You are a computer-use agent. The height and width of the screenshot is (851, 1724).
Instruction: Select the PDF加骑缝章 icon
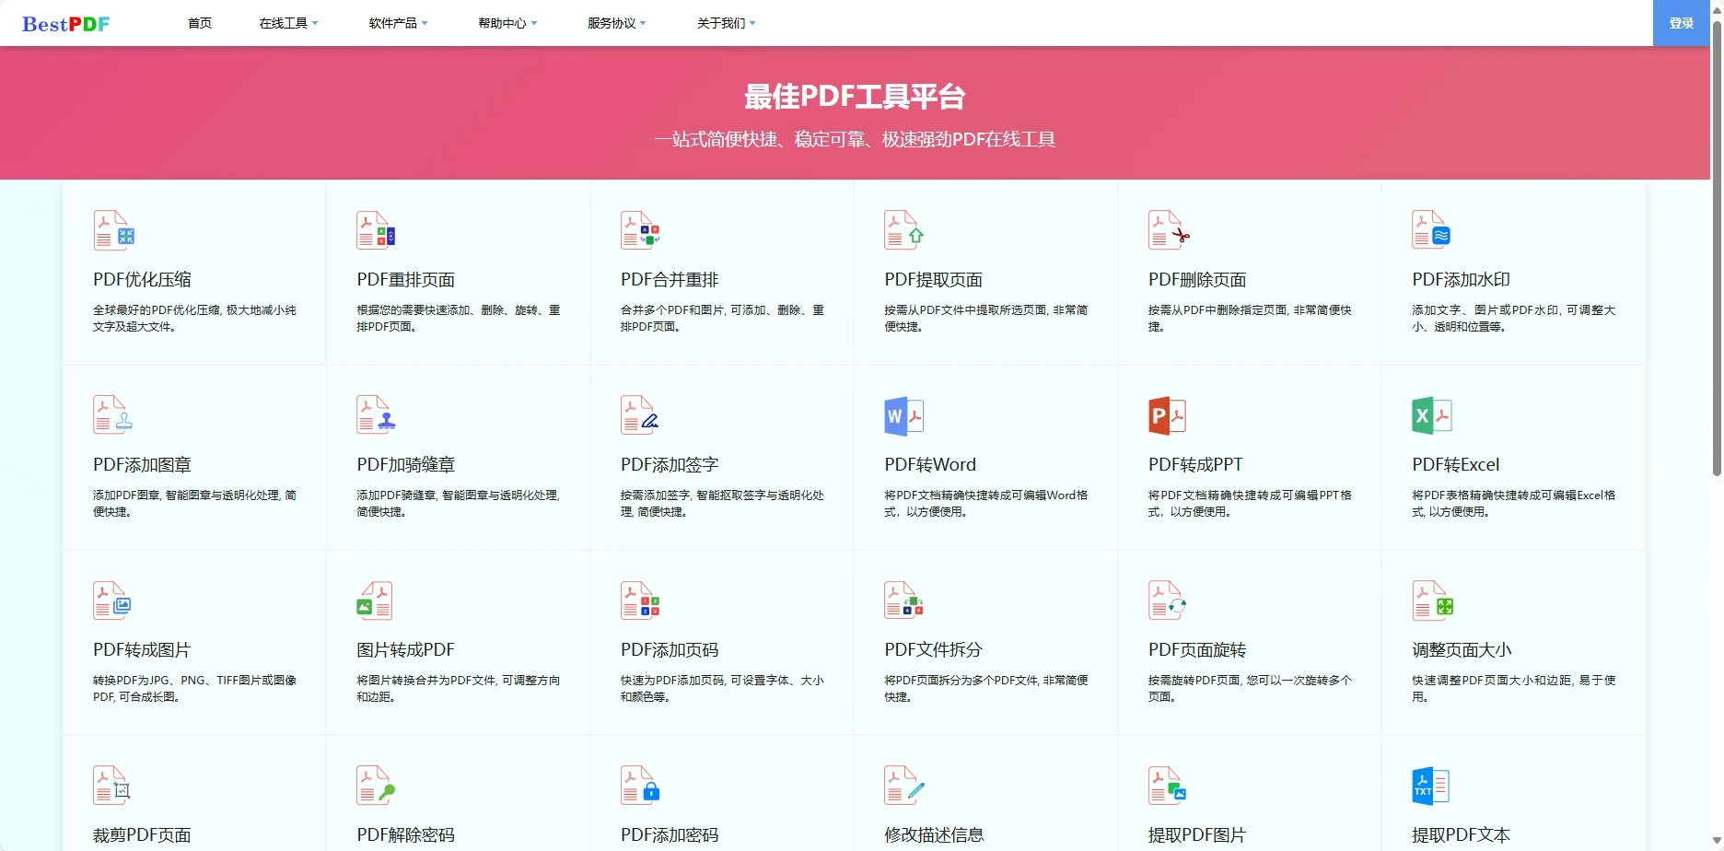click(x=376, y=415)
